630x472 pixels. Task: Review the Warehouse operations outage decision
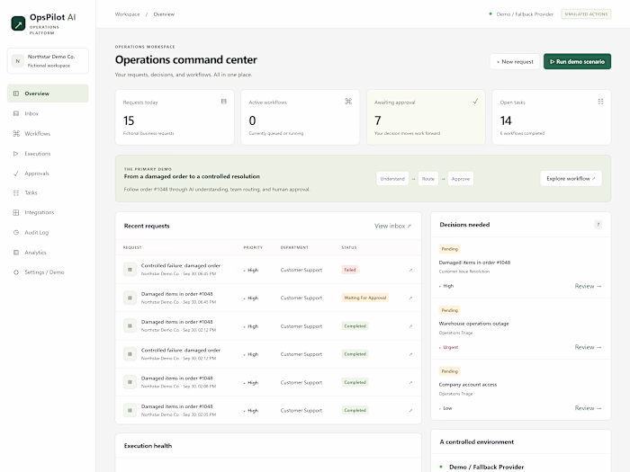point(588,347)
